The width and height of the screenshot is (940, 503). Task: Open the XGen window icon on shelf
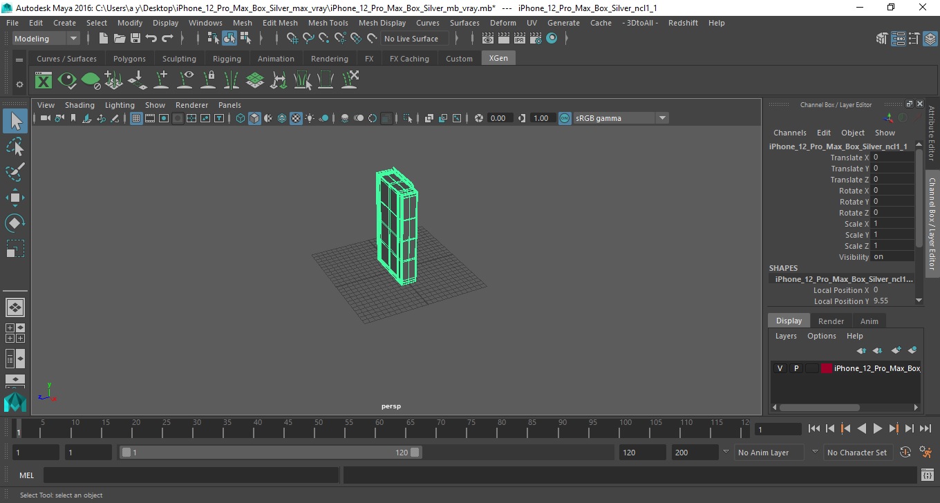(44, 80)
